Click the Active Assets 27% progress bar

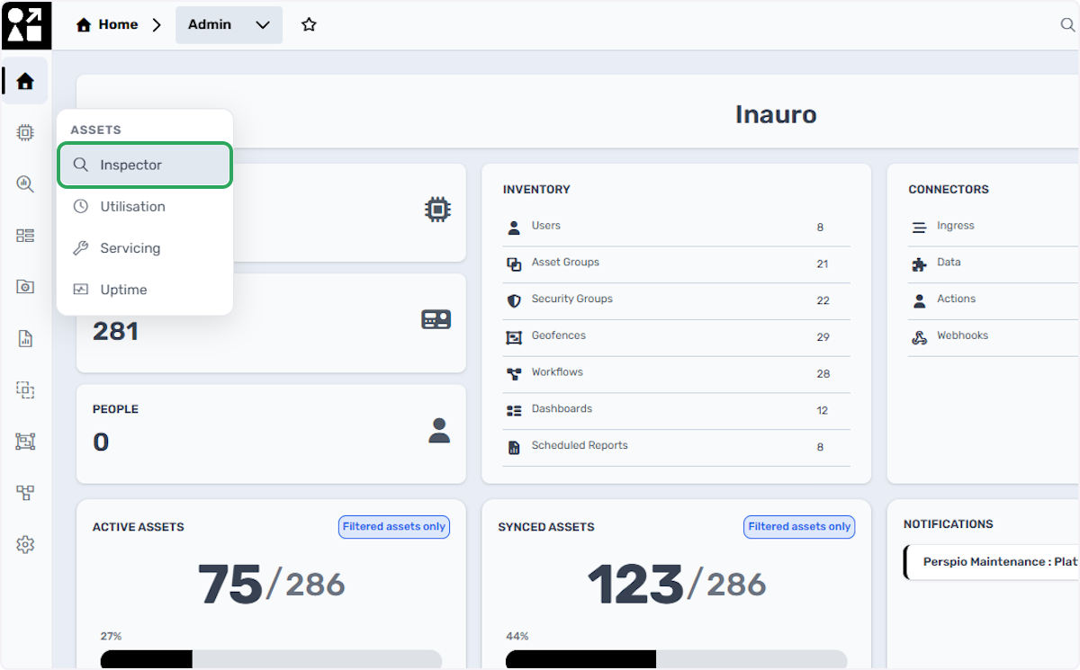pos(271,660)
